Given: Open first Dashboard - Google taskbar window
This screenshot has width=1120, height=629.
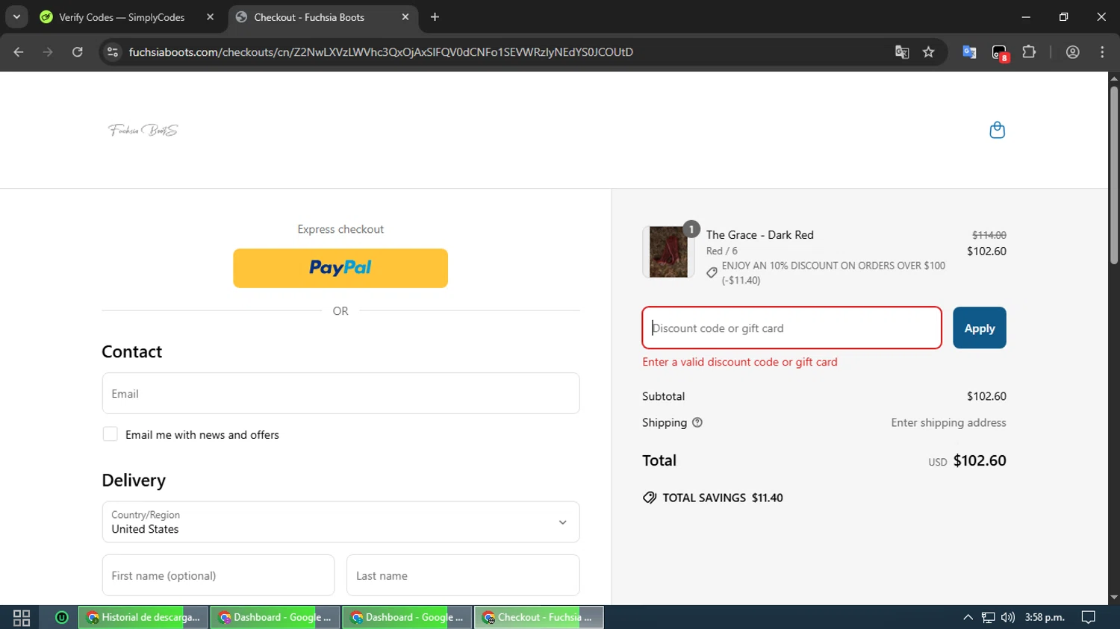Looking at the screenshot, I should pos(275,617).
